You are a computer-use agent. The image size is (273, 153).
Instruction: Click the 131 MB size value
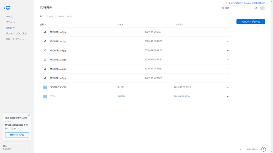click(121, 87)
